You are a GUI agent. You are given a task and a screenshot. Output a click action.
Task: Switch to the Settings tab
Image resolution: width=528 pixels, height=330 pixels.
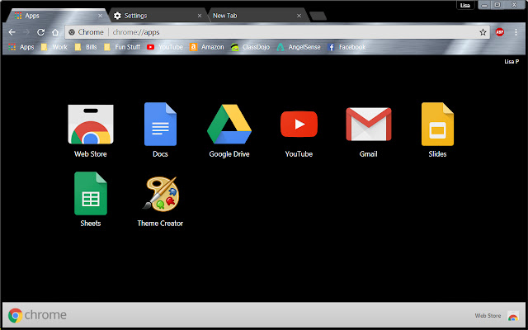pos(158,16)
